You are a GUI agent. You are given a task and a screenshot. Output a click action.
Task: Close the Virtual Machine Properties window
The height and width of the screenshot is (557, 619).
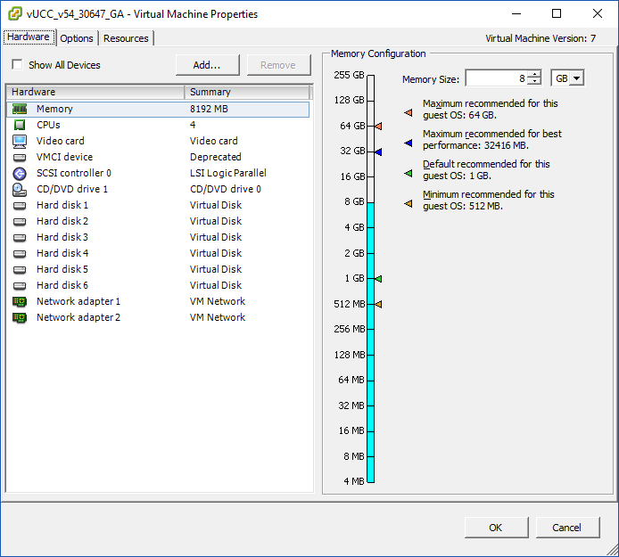598,13
